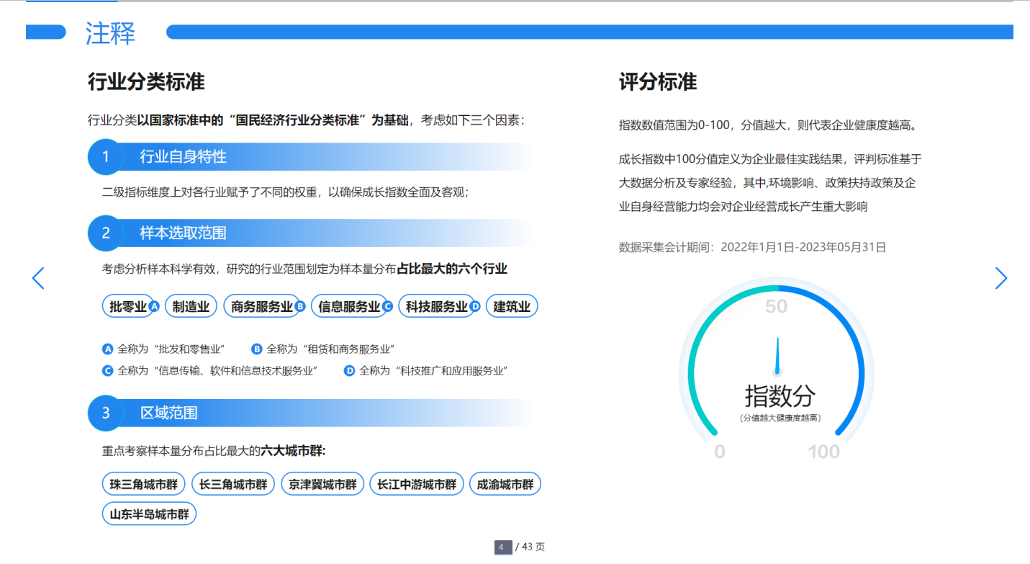Advance to next page with right arrow
The image size is (1030, 564).
coord(1000,278)
